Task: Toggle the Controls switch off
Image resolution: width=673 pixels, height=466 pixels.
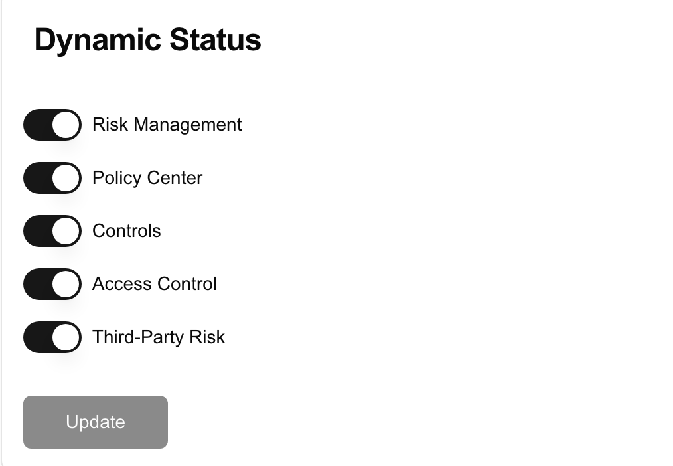Action: pyautogui.click(x=52, y=231)
